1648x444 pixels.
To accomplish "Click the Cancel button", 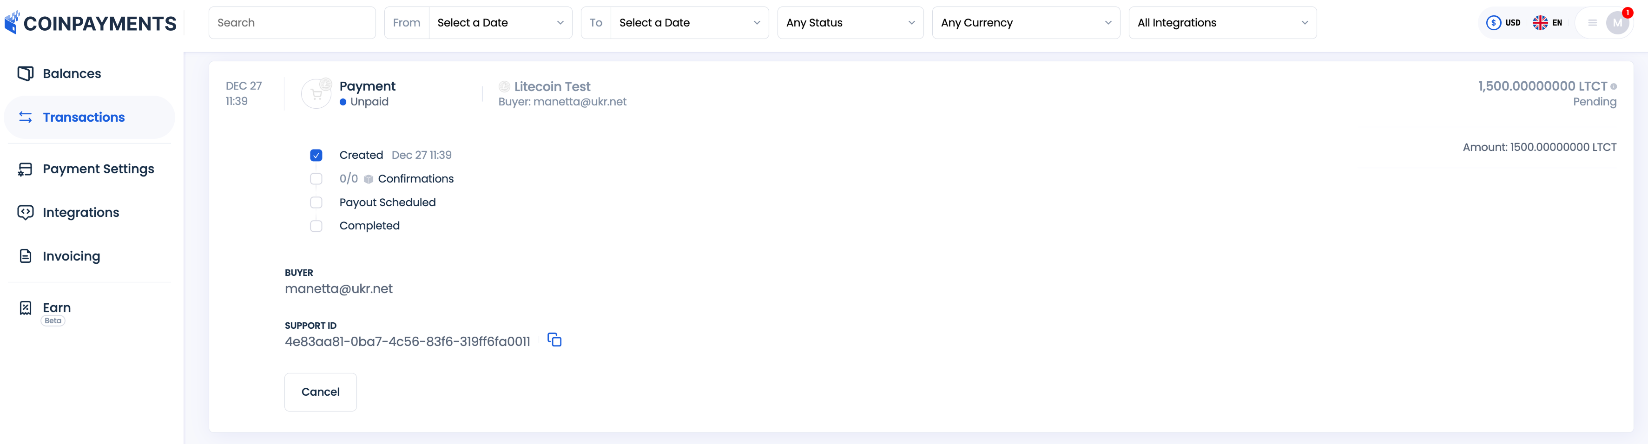I will point(321,392).
